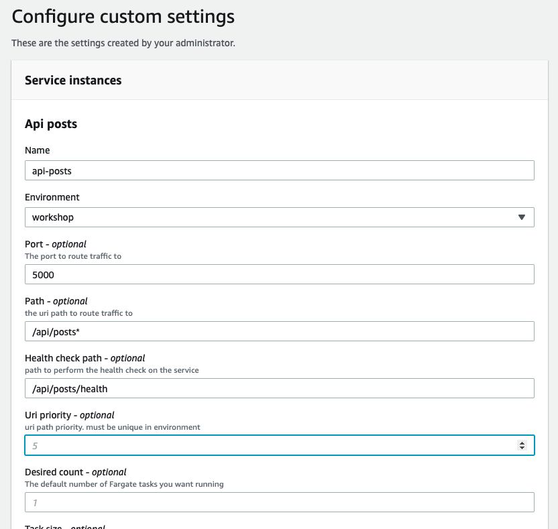Click the Service instances panel header

(x=280, y=80)
